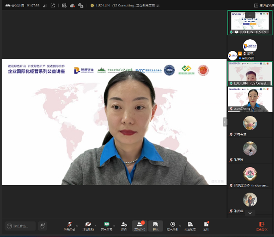Click the JuanZhang name label
This screenshot has height=237, width=274.
242,109
